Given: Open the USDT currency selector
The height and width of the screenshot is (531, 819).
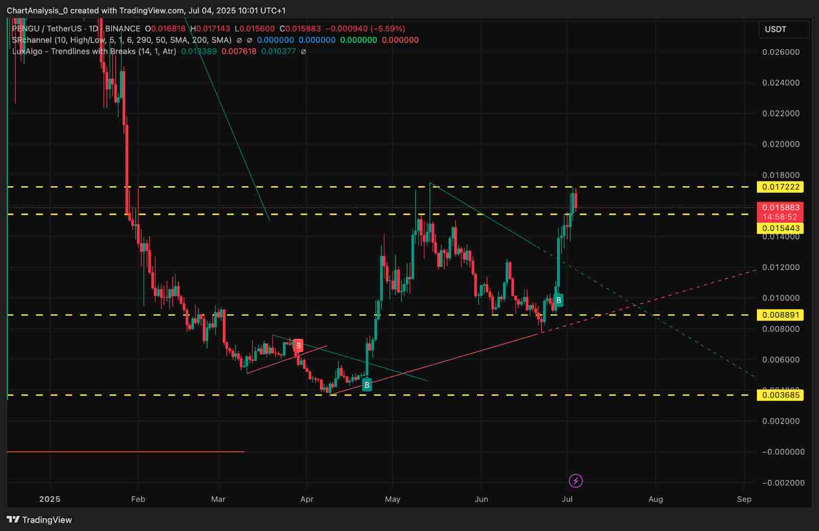Looking at the screenshot, I should point(783,29).
